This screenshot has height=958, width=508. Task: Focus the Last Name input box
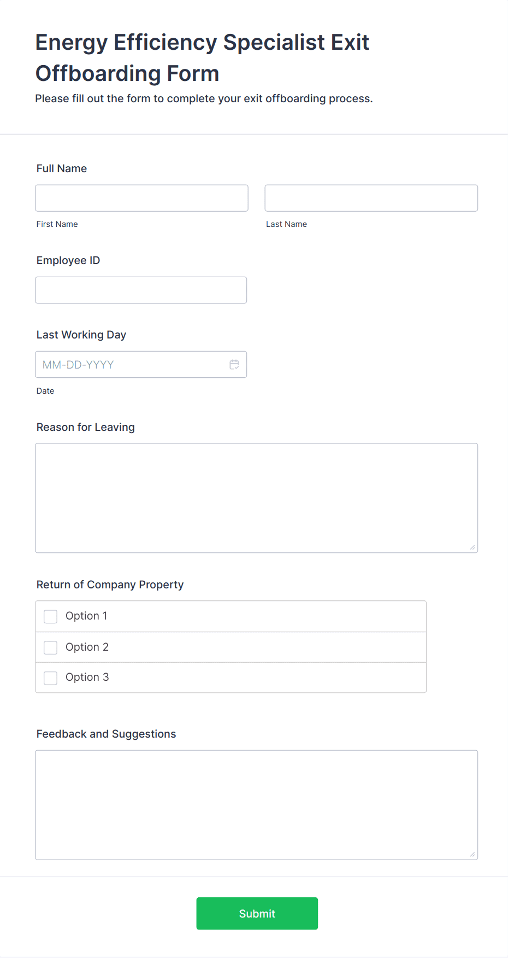(x=371, y=198)
